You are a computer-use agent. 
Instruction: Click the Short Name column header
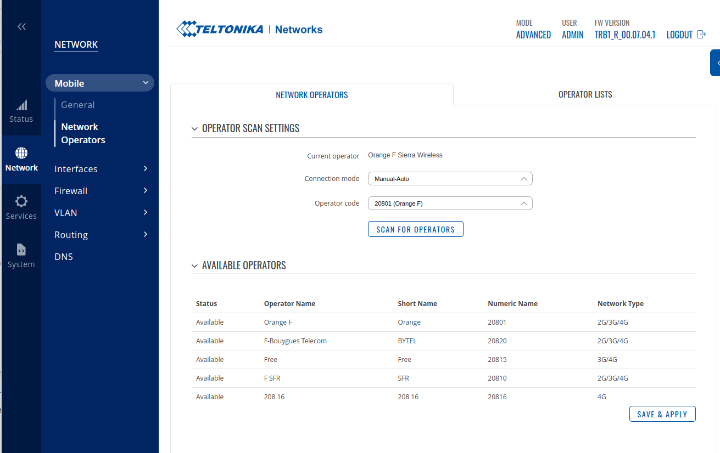[x=417, y=303]
